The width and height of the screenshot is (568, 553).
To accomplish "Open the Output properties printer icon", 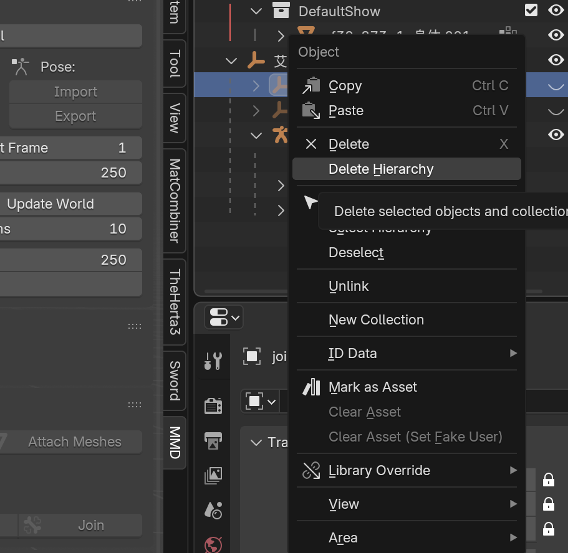I will click(213, 441).
